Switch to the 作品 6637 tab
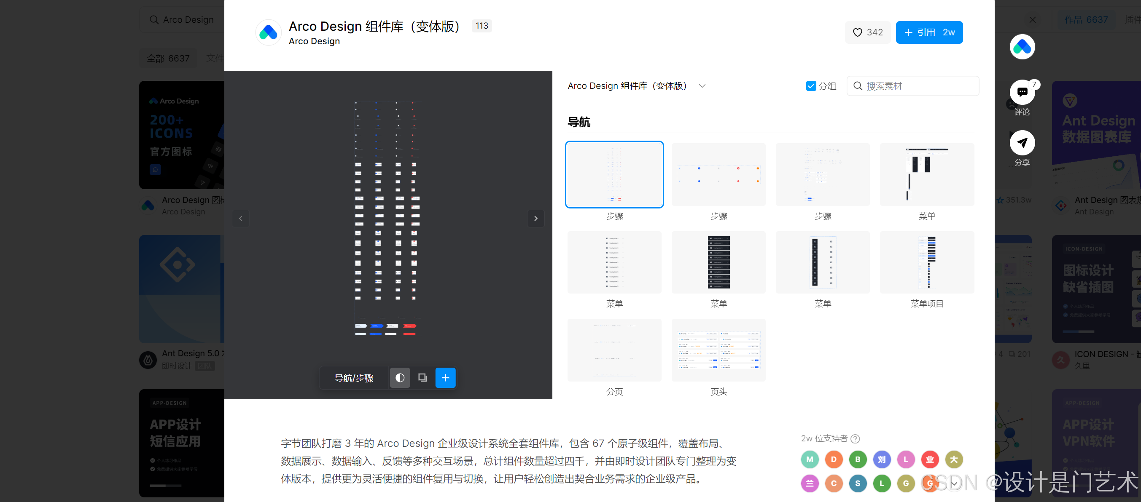 pos(1087,19)
